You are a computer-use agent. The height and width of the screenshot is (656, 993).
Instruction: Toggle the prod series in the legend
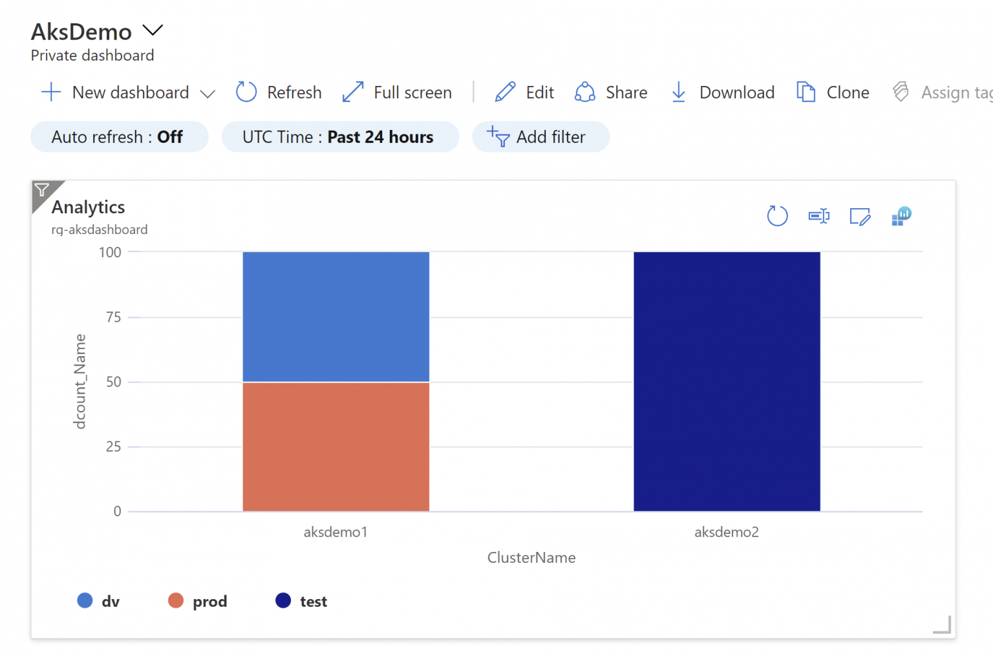197,600
